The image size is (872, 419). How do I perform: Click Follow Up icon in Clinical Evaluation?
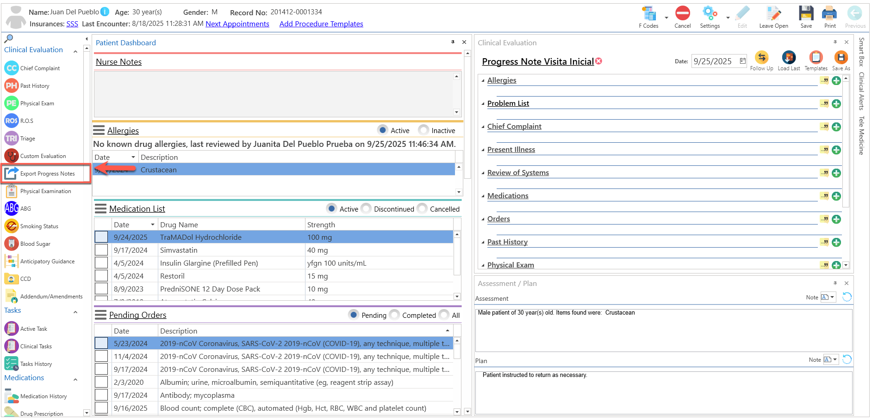(x=761, y=57)
